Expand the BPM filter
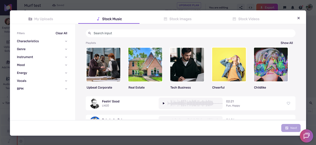This screenshot has width=316, height=145. [x=42, y=89]
